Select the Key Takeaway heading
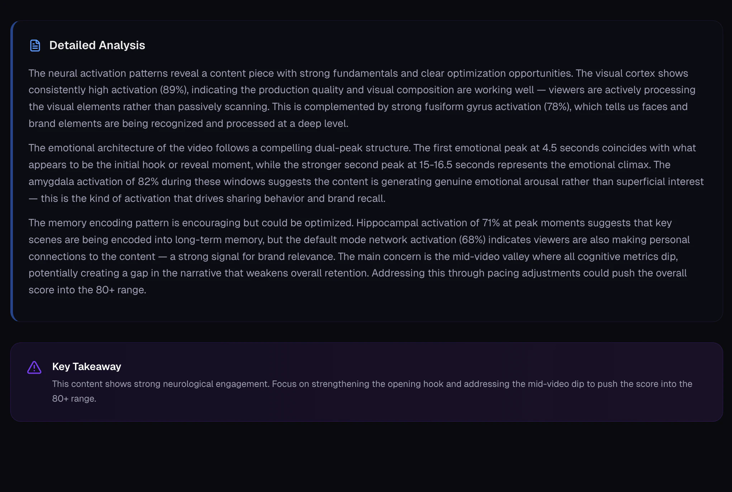Image resolution: width=732 pixels, height=492 pixels. pyautogui.click(x=86, y=366)
